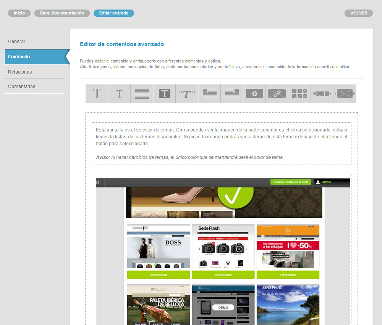Switch to the General section
Image resolution: width=382 pixels, height=325 pixels.
(x=16, y=42)
